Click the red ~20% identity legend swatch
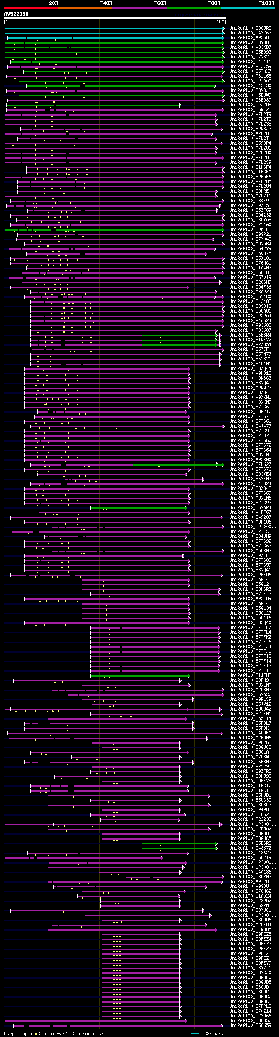Viewport: 279px width, 1037px height. pyautogui.click(x=31, y=8)
